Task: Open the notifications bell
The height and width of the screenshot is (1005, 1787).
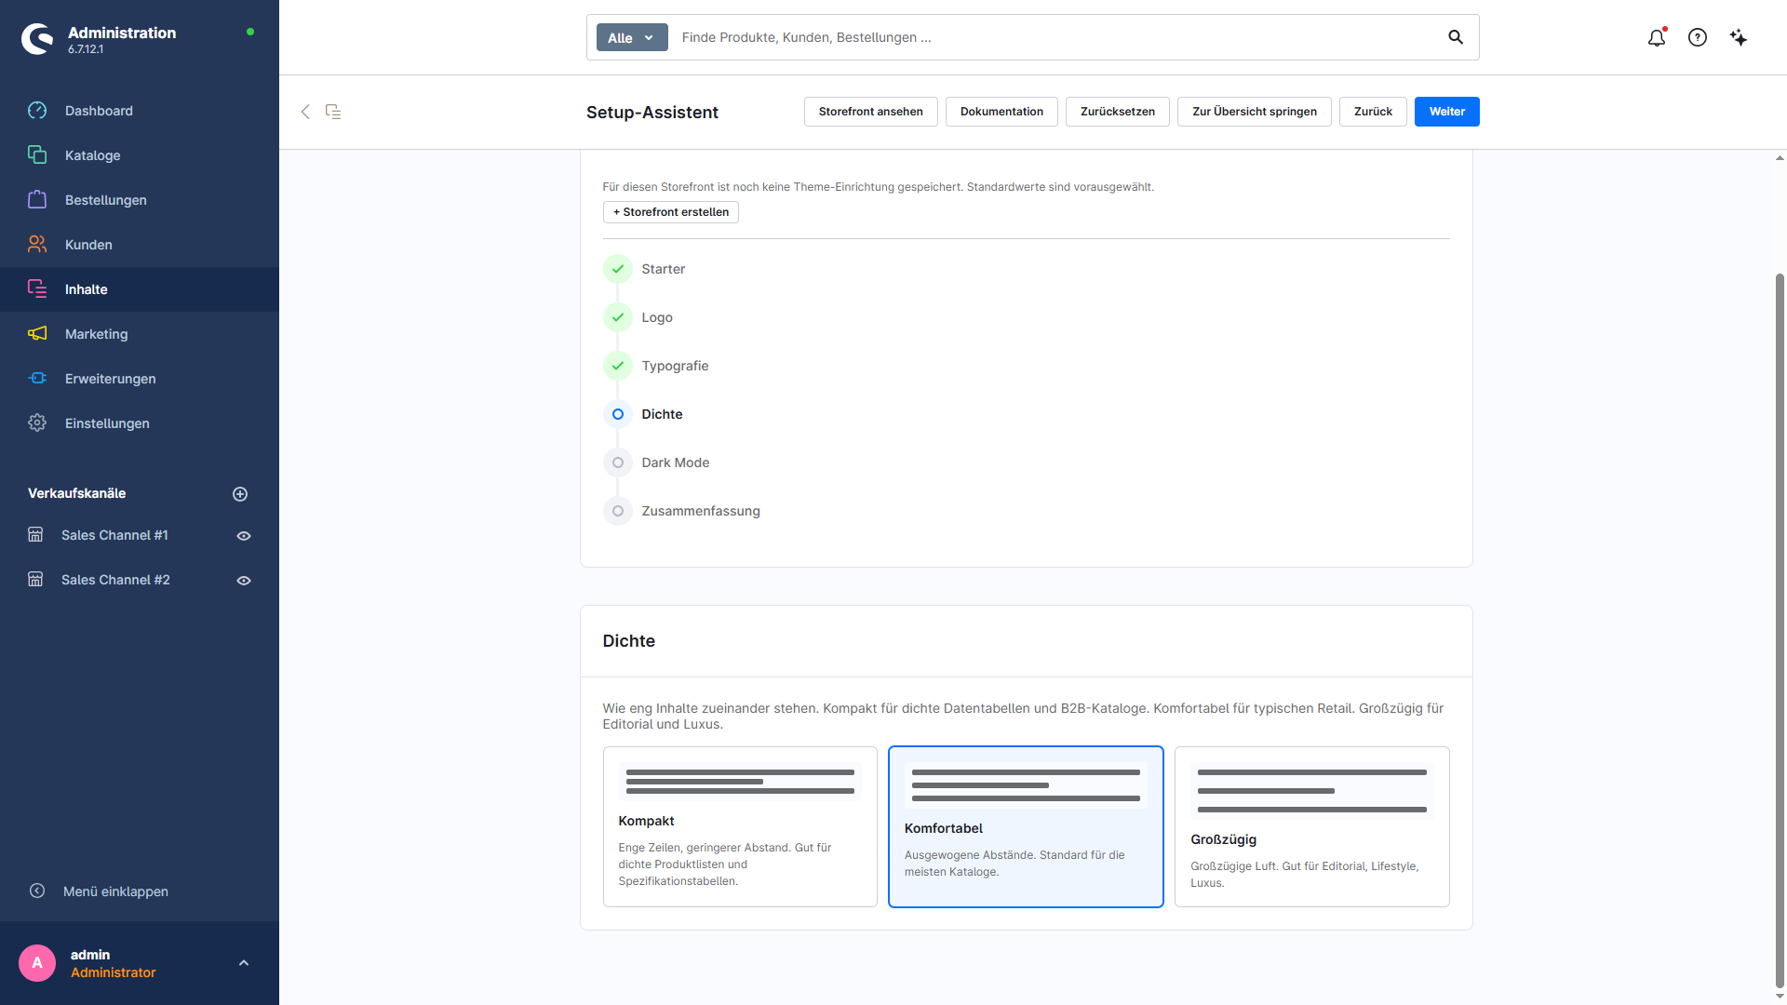Action: tap(1657, 37)
